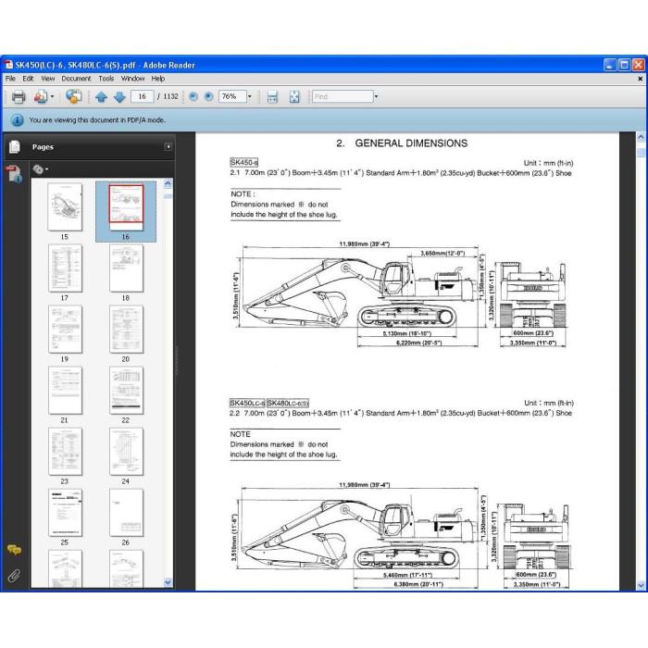Click thumbnails panel scroll down arrow
The image size is (648, 648).
click(x=168, y=582)
